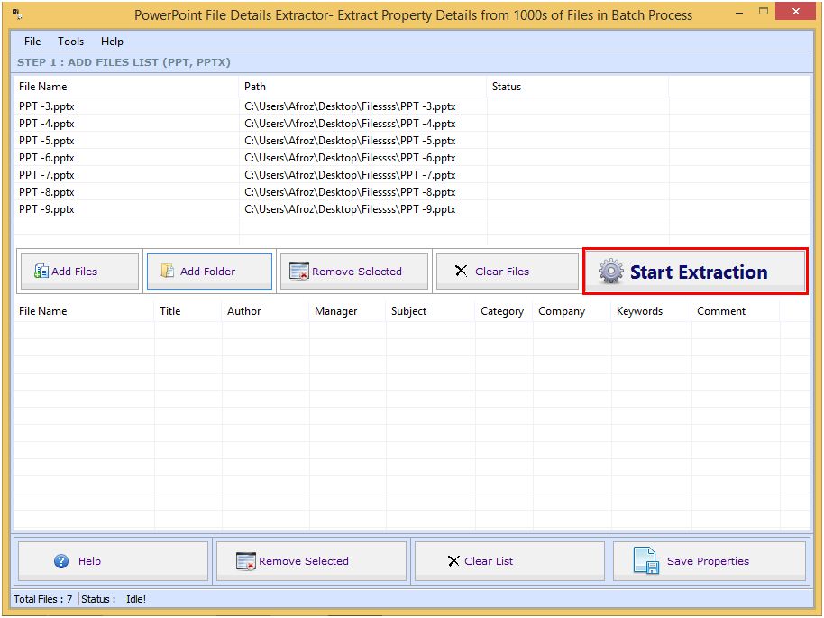Click the Clear Files button label
824x618 pixels.
point(502,272)
